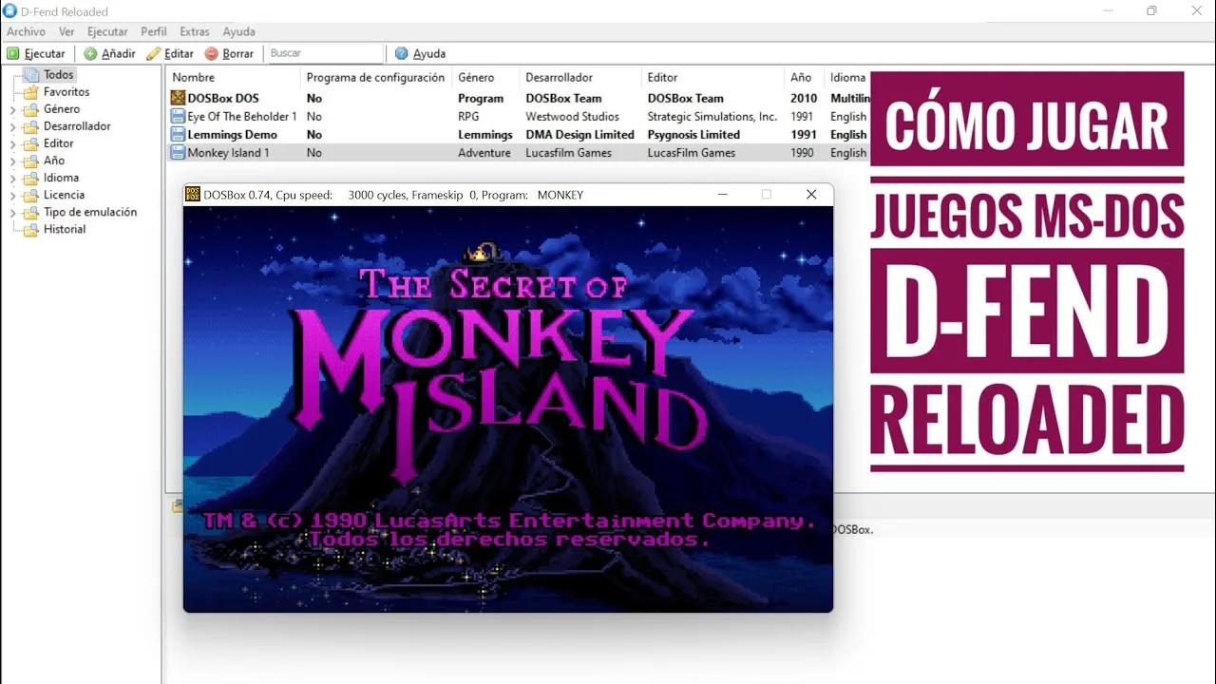The width and height of the screenshot is (1216, 684).
Task: Click the Buscar search field
Action: (x=325, y=54)
